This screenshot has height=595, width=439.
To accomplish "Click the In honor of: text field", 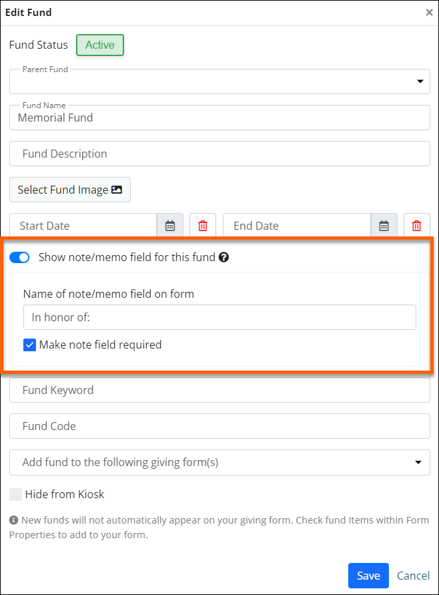I will 220,317.
